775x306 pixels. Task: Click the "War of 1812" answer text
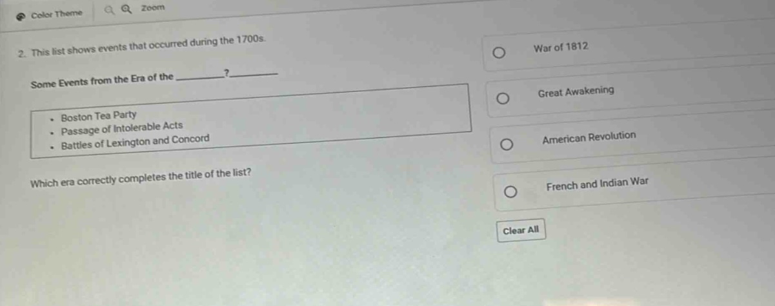pos(561,47)
